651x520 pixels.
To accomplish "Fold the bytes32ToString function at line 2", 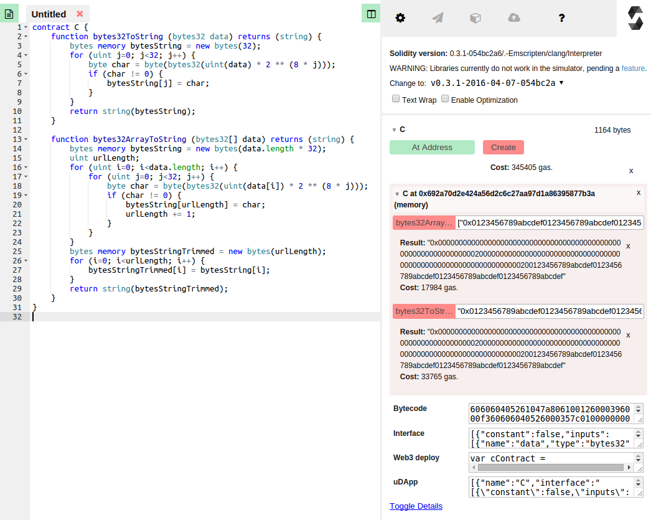I will (26, 37).
